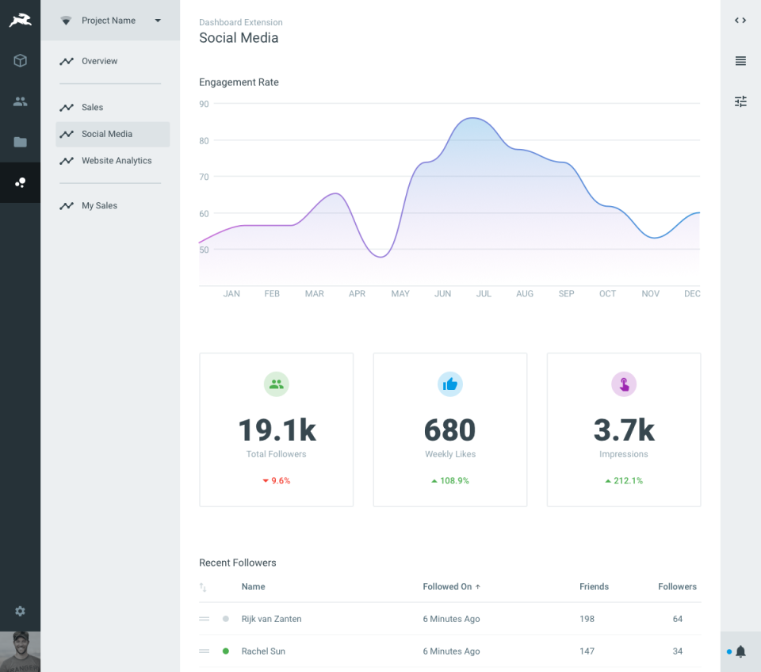
Task: Click Friends value 198
Action: [x=587, y=619]
